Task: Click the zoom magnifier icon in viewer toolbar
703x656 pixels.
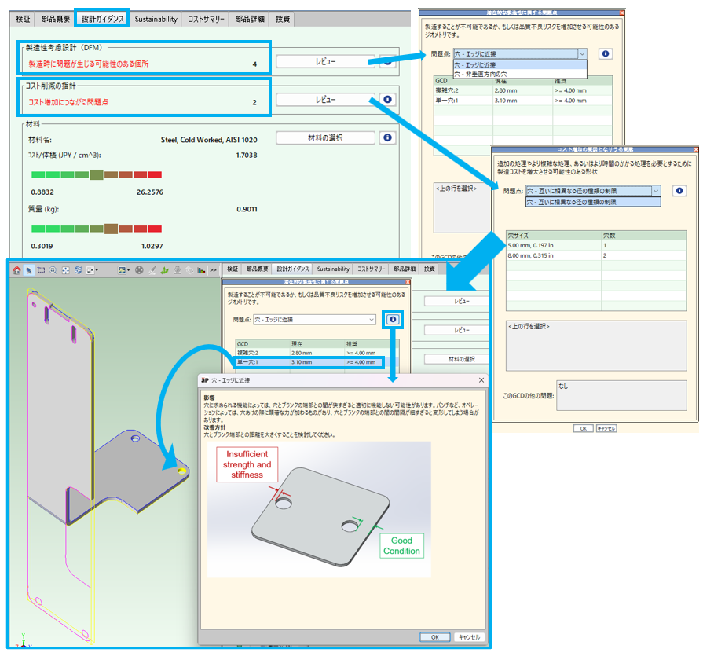Action: [x=53, y=269]
